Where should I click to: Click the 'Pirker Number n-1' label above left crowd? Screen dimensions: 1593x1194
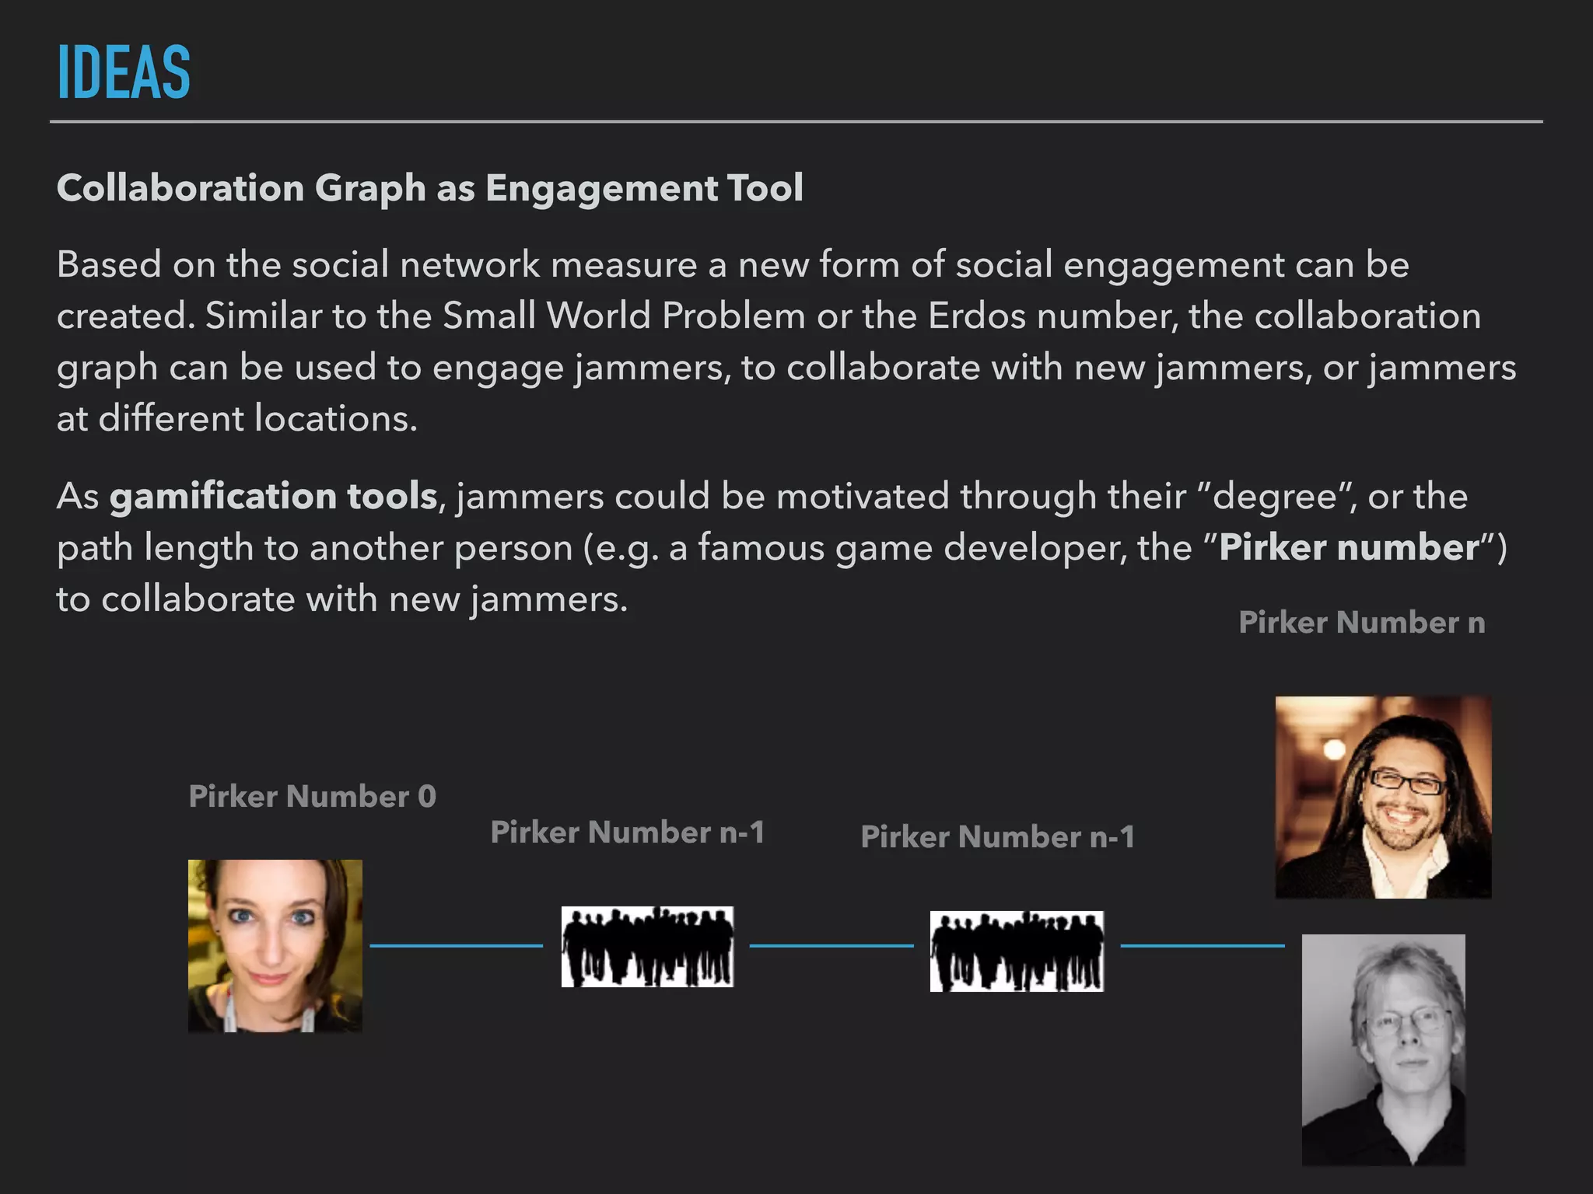628,832
